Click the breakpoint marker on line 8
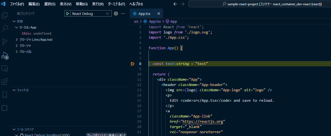The width and height of the screenshot is (331, 136). 132,64
